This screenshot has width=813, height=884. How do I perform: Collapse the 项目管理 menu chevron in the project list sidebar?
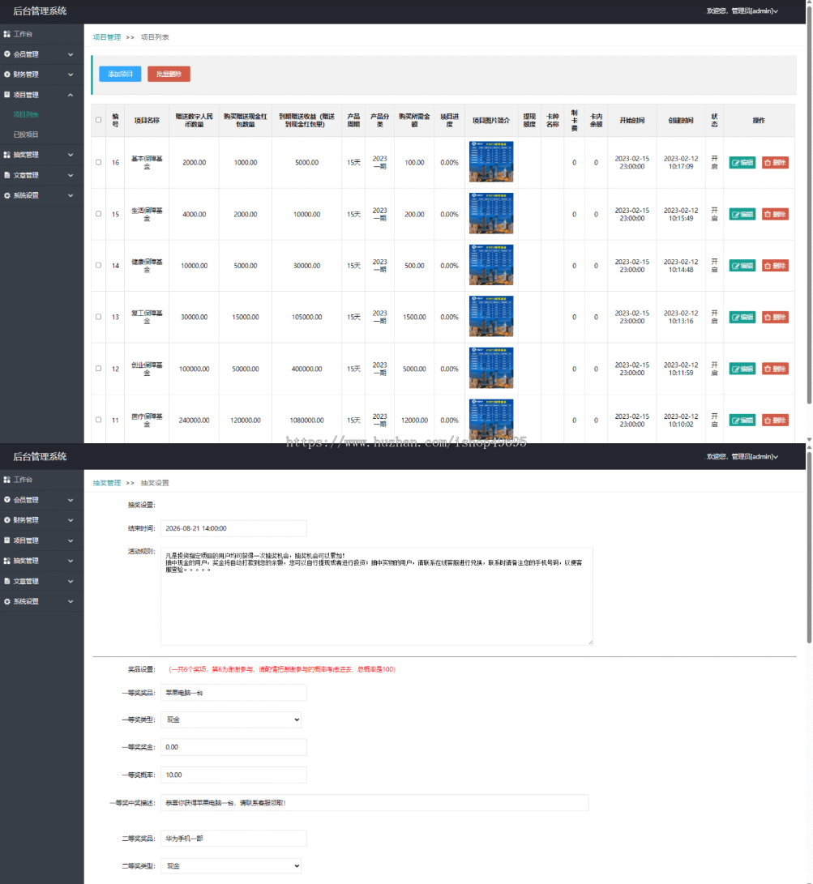[71, 95]
